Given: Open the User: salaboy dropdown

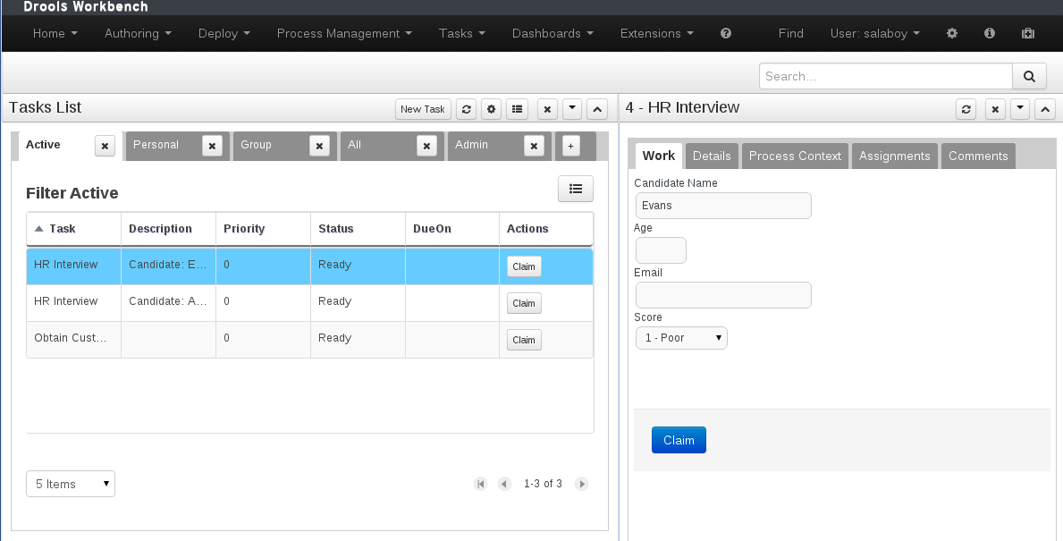Looking at the screenshot, I should (874, 33).
